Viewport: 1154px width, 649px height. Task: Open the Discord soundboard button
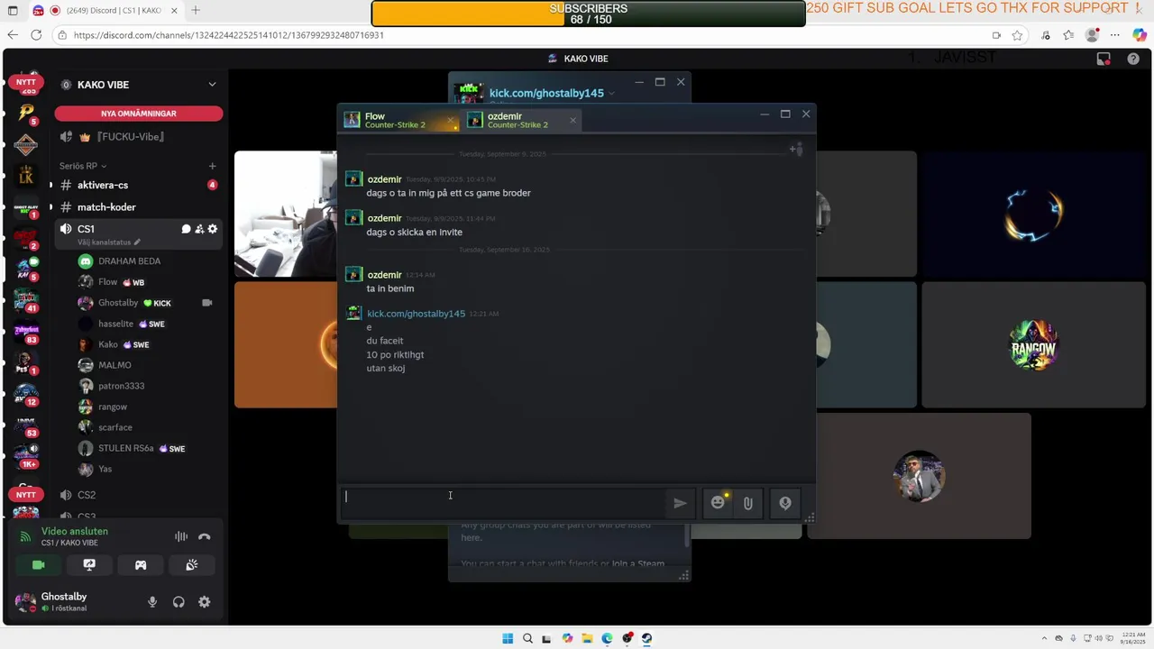[192, 565]
